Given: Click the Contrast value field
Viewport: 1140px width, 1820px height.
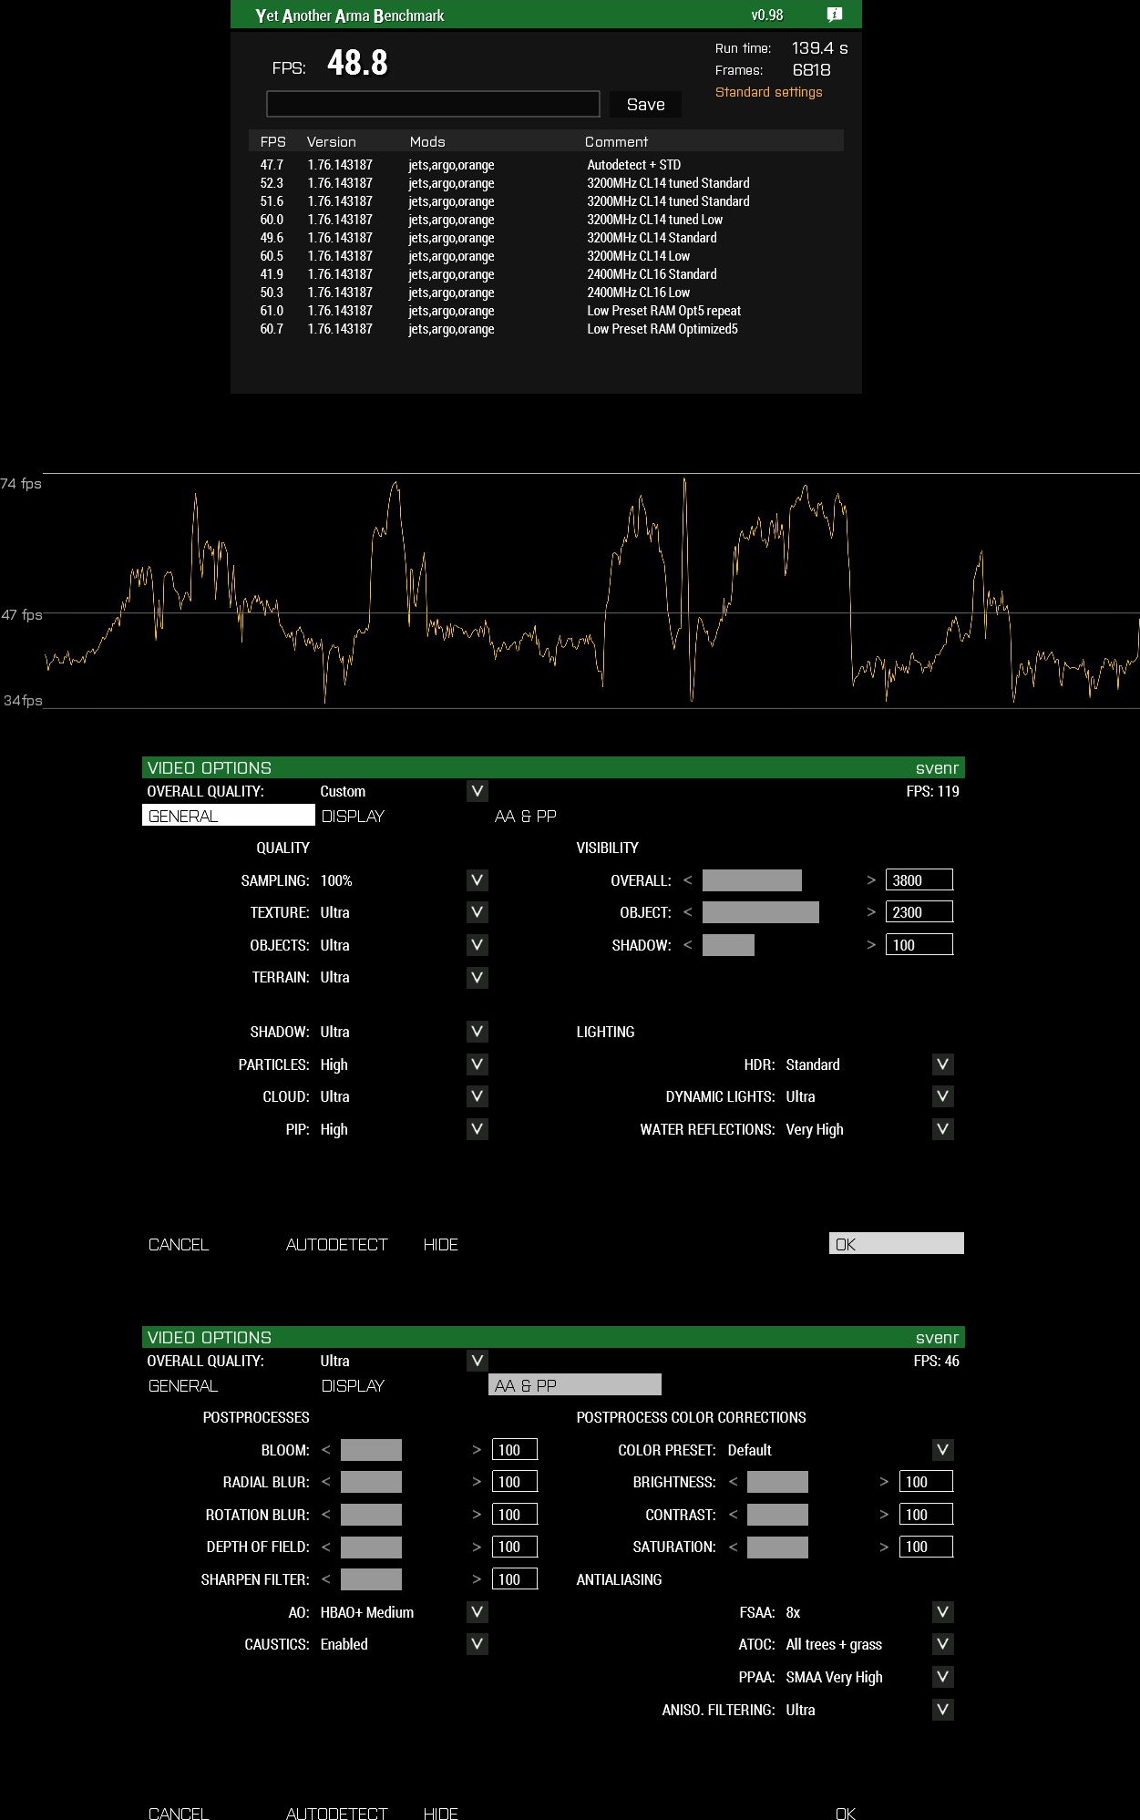Looking at the screenshot, I should tap(926, 1515).
